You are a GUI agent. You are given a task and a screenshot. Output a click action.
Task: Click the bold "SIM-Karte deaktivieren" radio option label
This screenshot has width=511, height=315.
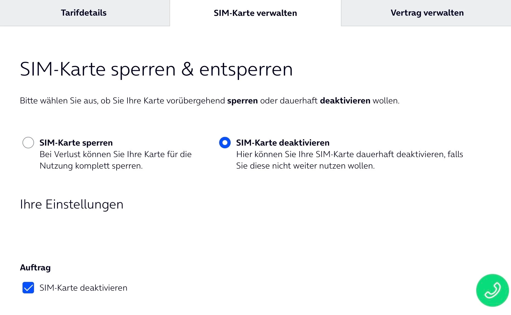(x=283, y=143)
